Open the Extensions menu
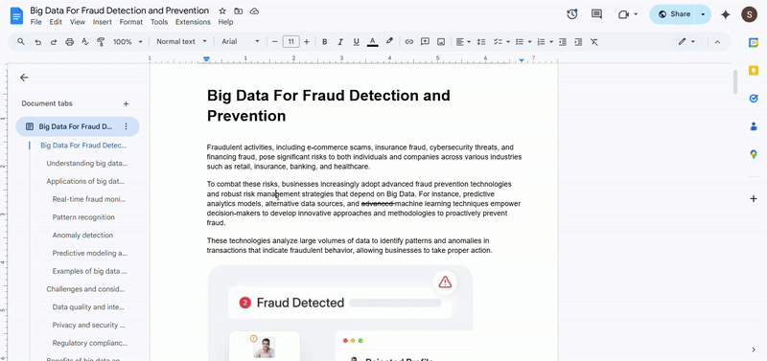The width and height of the screenshot is (767, 361). tap(193, 22)
